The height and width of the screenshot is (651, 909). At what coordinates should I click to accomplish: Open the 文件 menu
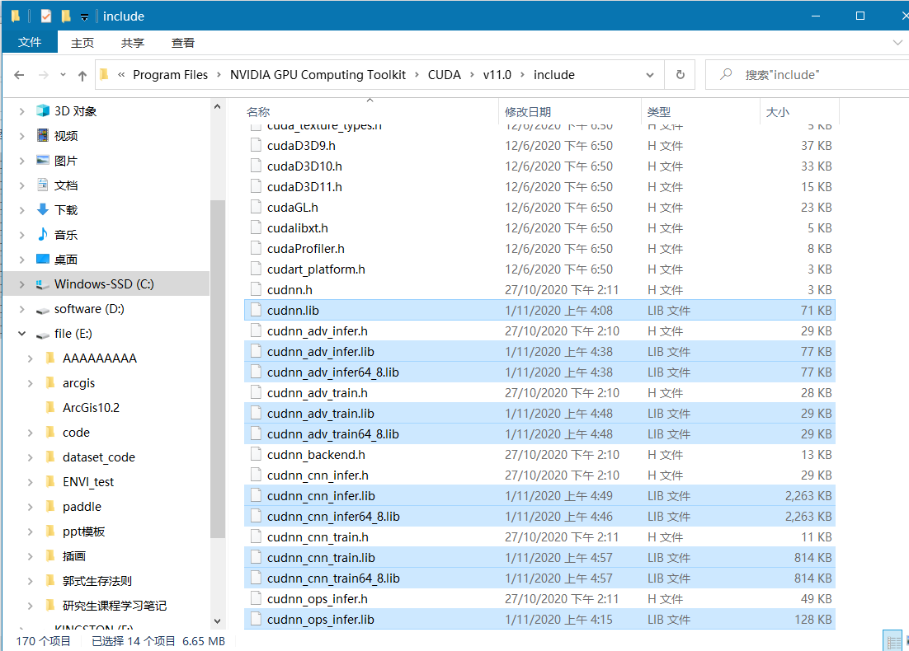(x=30, y=42)
